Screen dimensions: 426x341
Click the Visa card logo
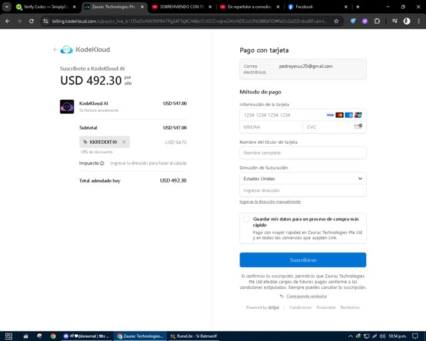(x=330, y=115)
